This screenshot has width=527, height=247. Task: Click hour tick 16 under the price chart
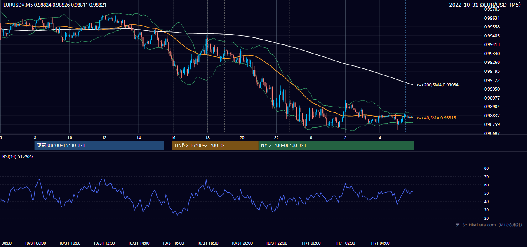173,137
